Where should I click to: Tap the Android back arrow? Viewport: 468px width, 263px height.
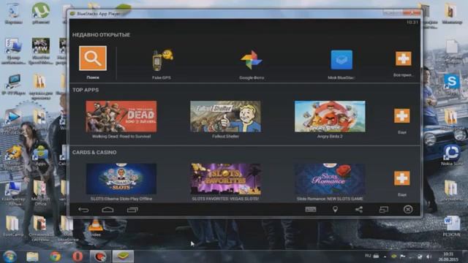coord(83,210)
